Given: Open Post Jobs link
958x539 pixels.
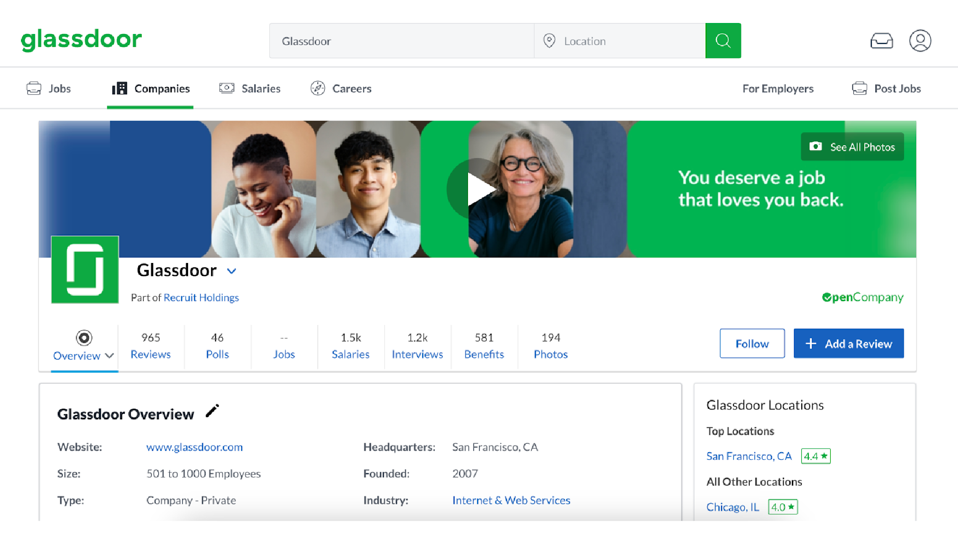Looking at the screenshot, I should point(887,88).
